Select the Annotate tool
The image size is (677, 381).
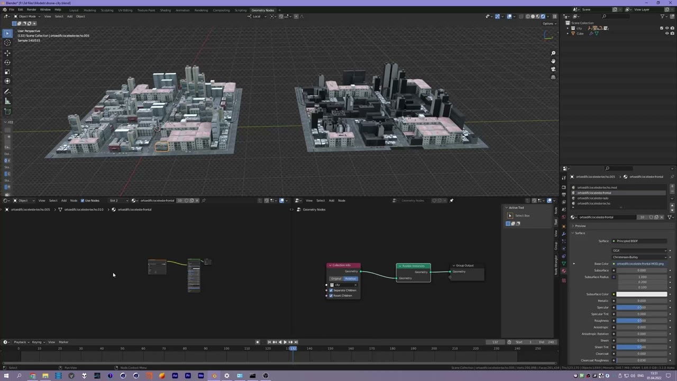[x=7, y=92]
